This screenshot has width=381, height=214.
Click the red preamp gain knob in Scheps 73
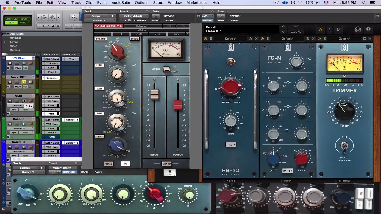click(x=117, y=52)
